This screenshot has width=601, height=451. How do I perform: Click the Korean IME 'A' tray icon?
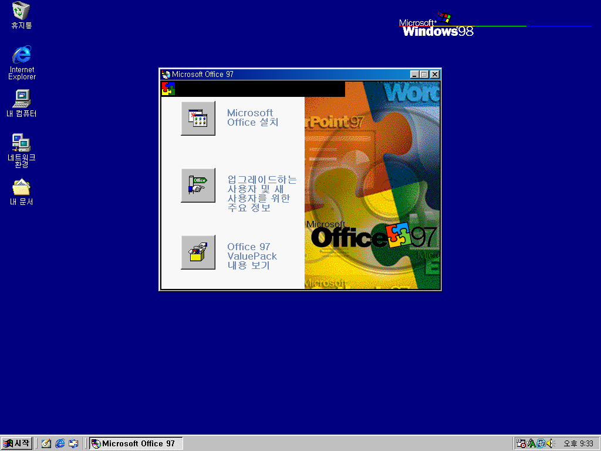[x=531, y=443]
